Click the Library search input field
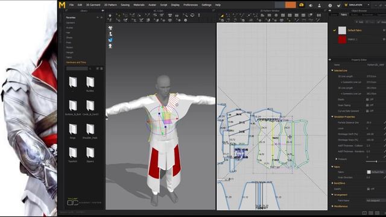Image resolution: width=386 pixels, height=217 pixels. click(77, 69)
